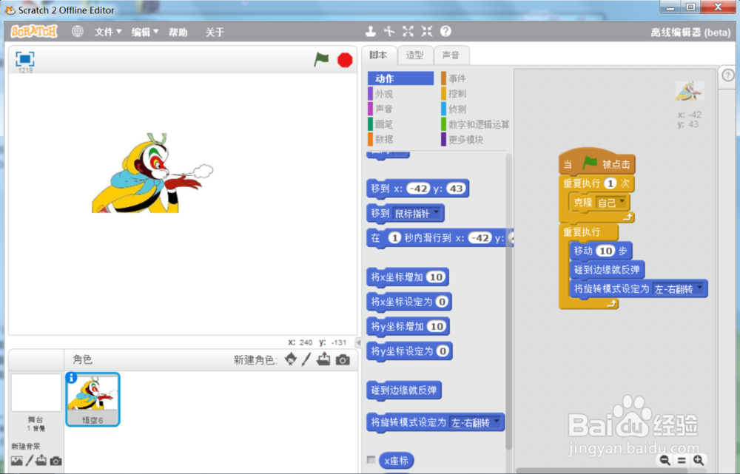Select the delete scissors tool
Viewport: 740px width, 474px height.
(389, 32)
